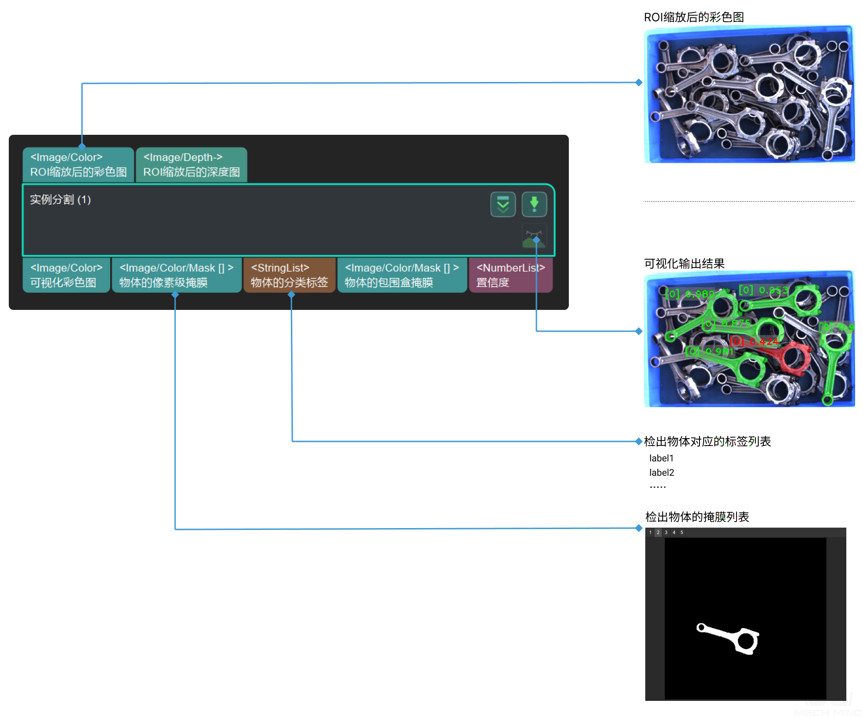Switch to mask tab 1
The height and width of the screenshot is (718, 863).
pos(650,532)
